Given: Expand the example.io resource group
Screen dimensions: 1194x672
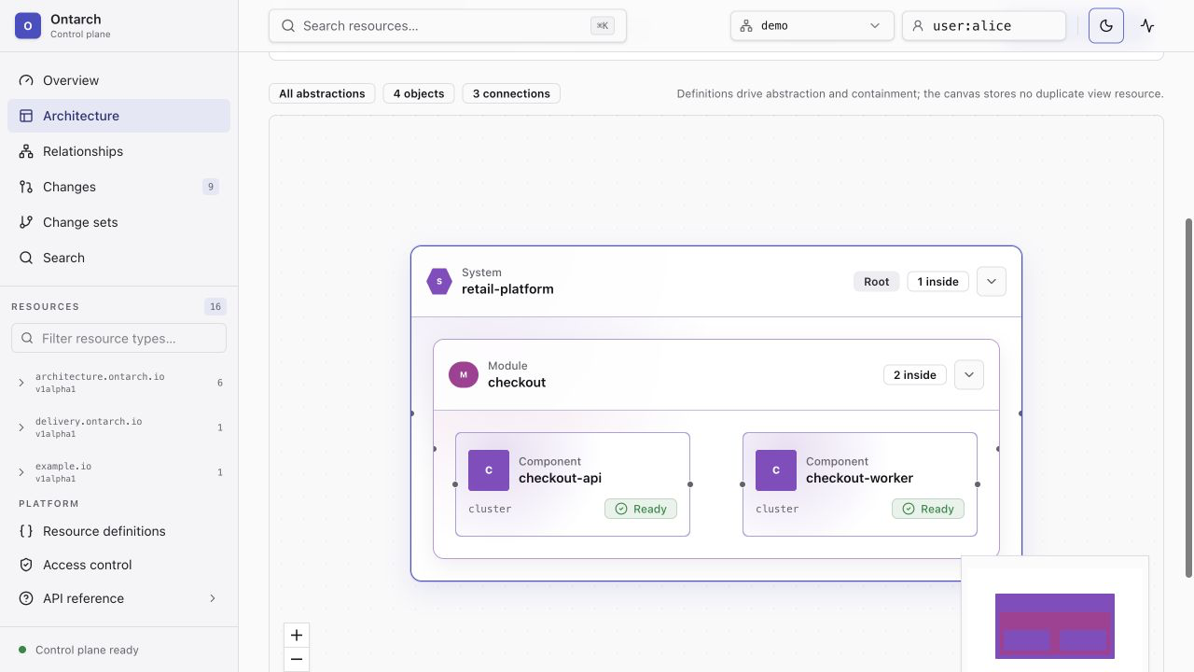Looking at the screenshot, I should pyautogui.click(x=118, y=472).
